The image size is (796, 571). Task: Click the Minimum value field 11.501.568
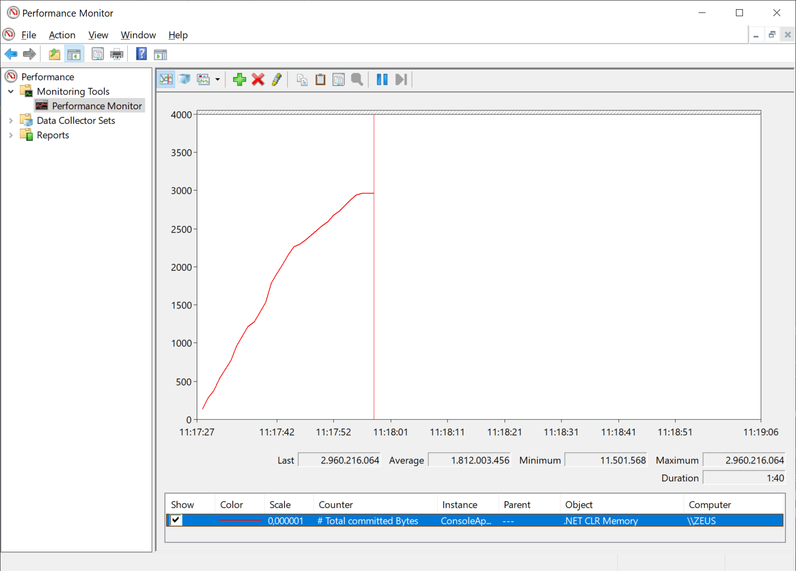606,460
